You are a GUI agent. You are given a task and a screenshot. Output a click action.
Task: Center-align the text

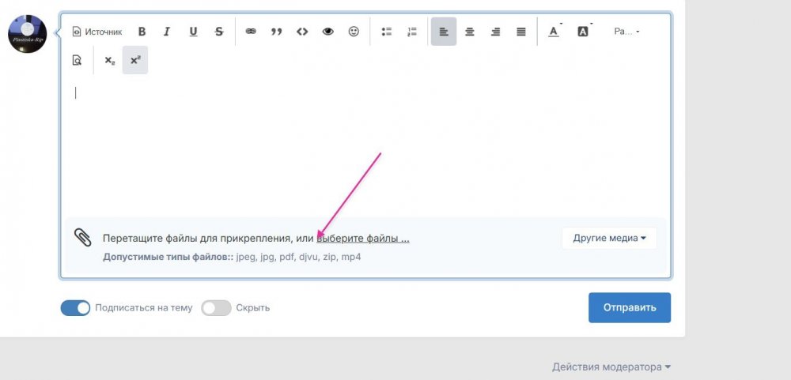pyautogui.click(x=469, y=32)
